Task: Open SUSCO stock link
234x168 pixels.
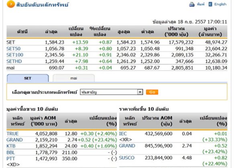Action: (x=127, y=158)
